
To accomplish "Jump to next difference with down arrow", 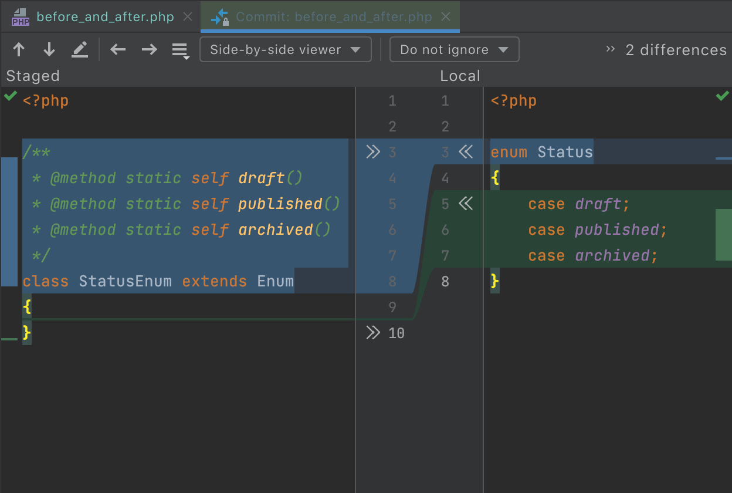I will (49, 50).
